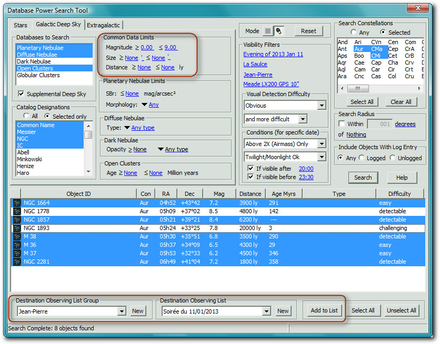
Task: Select the gray square Mode button
Action: pos(268,31)
